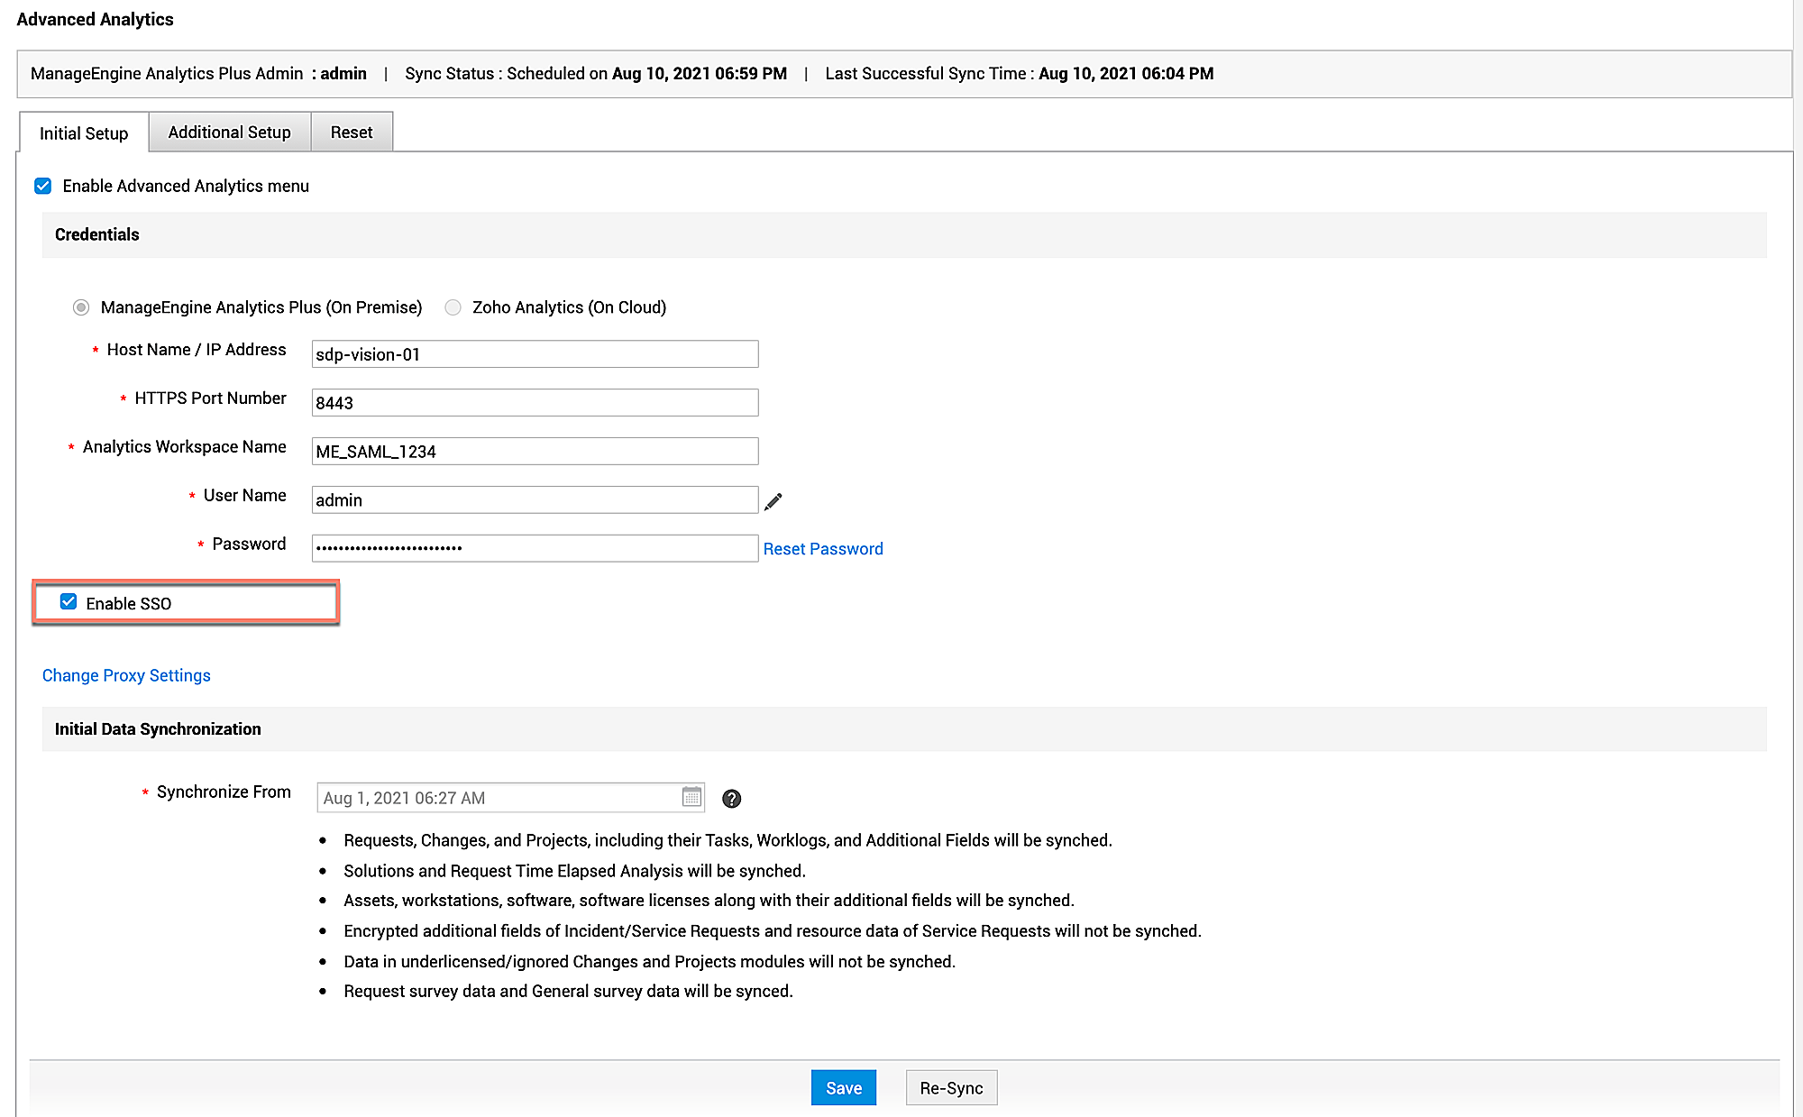Viewport: 1803px width, 1117px height.
Task: Open the Reset tab
Action: [351, 133]
